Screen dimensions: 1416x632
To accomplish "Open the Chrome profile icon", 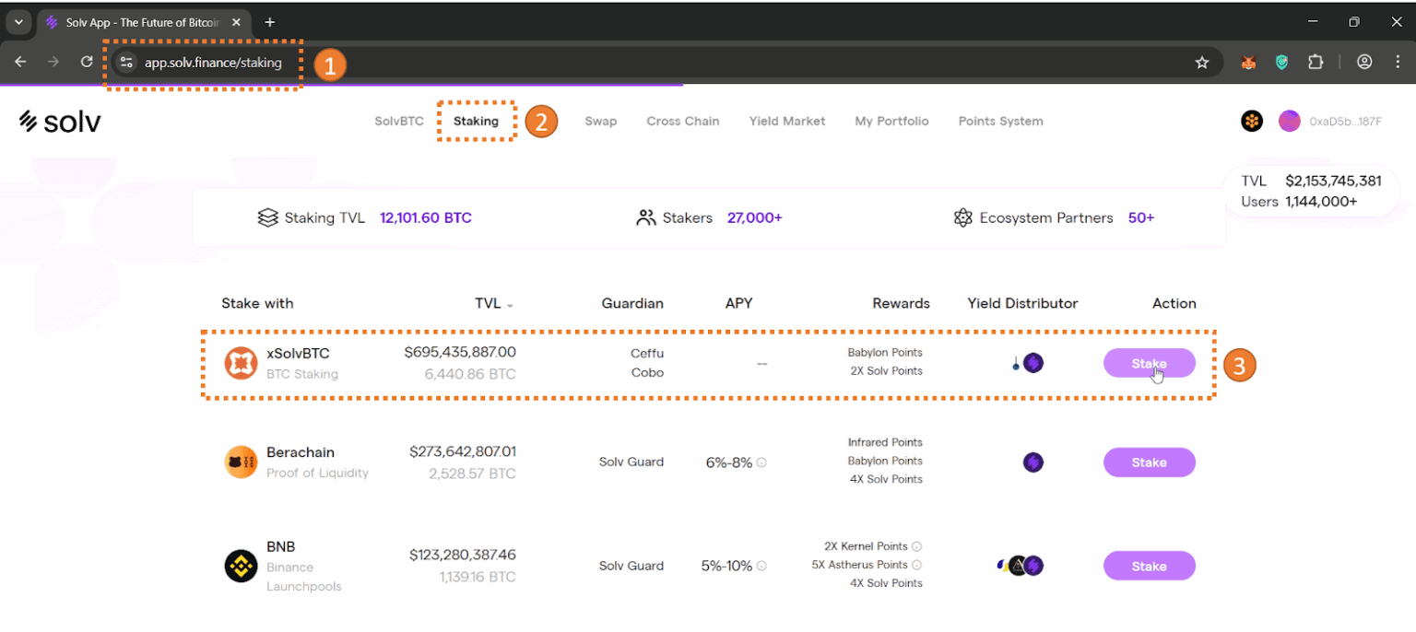I will [1364, 63].
